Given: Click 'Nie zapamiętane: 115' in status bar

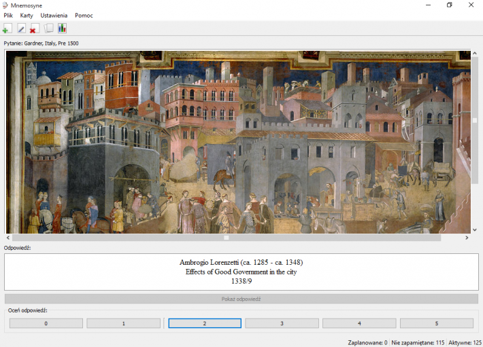Looking at the screenshot, I should [418, 342].
